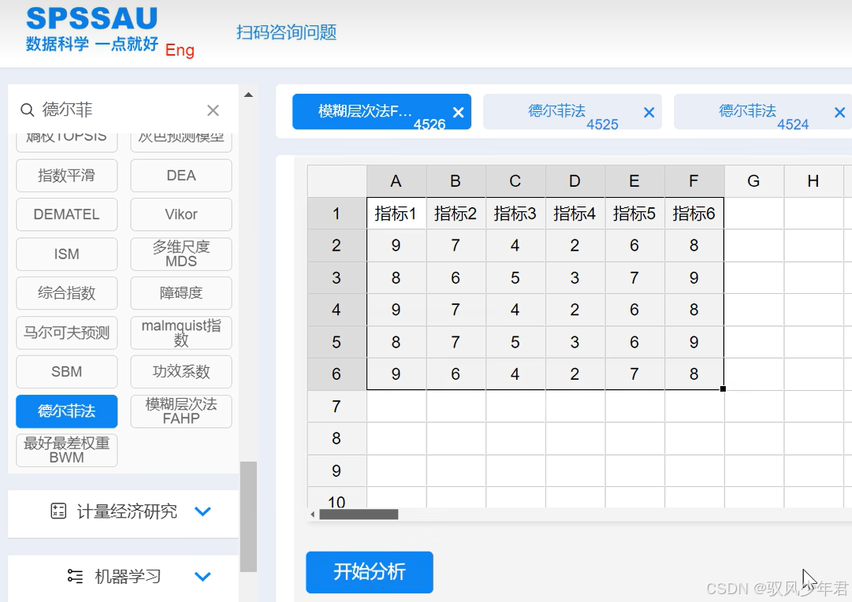Click cell containing 指标4

pos(575,214)
